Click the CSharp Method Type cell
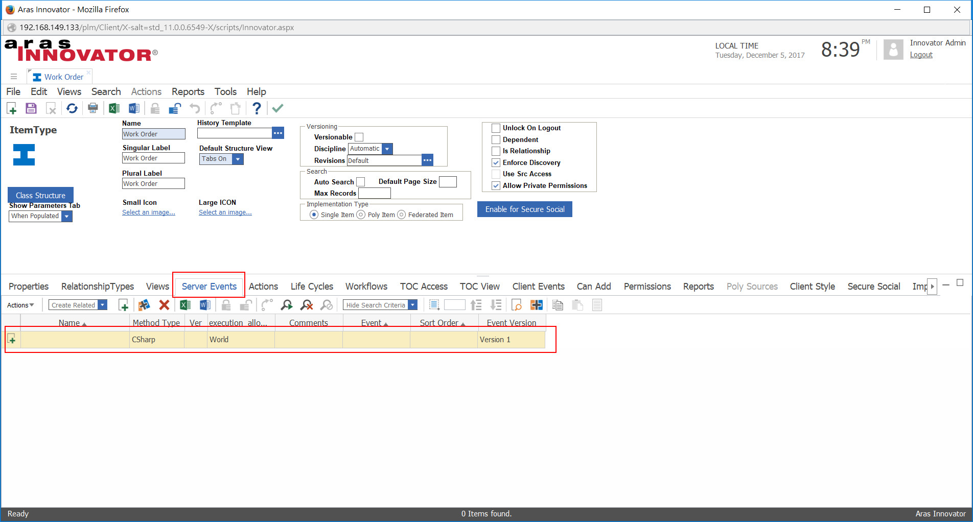Image resolution: width=973 pixels, height=522 pixels. (157, 340)
